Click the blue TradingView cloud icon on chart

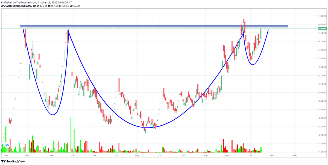[7, 145]
